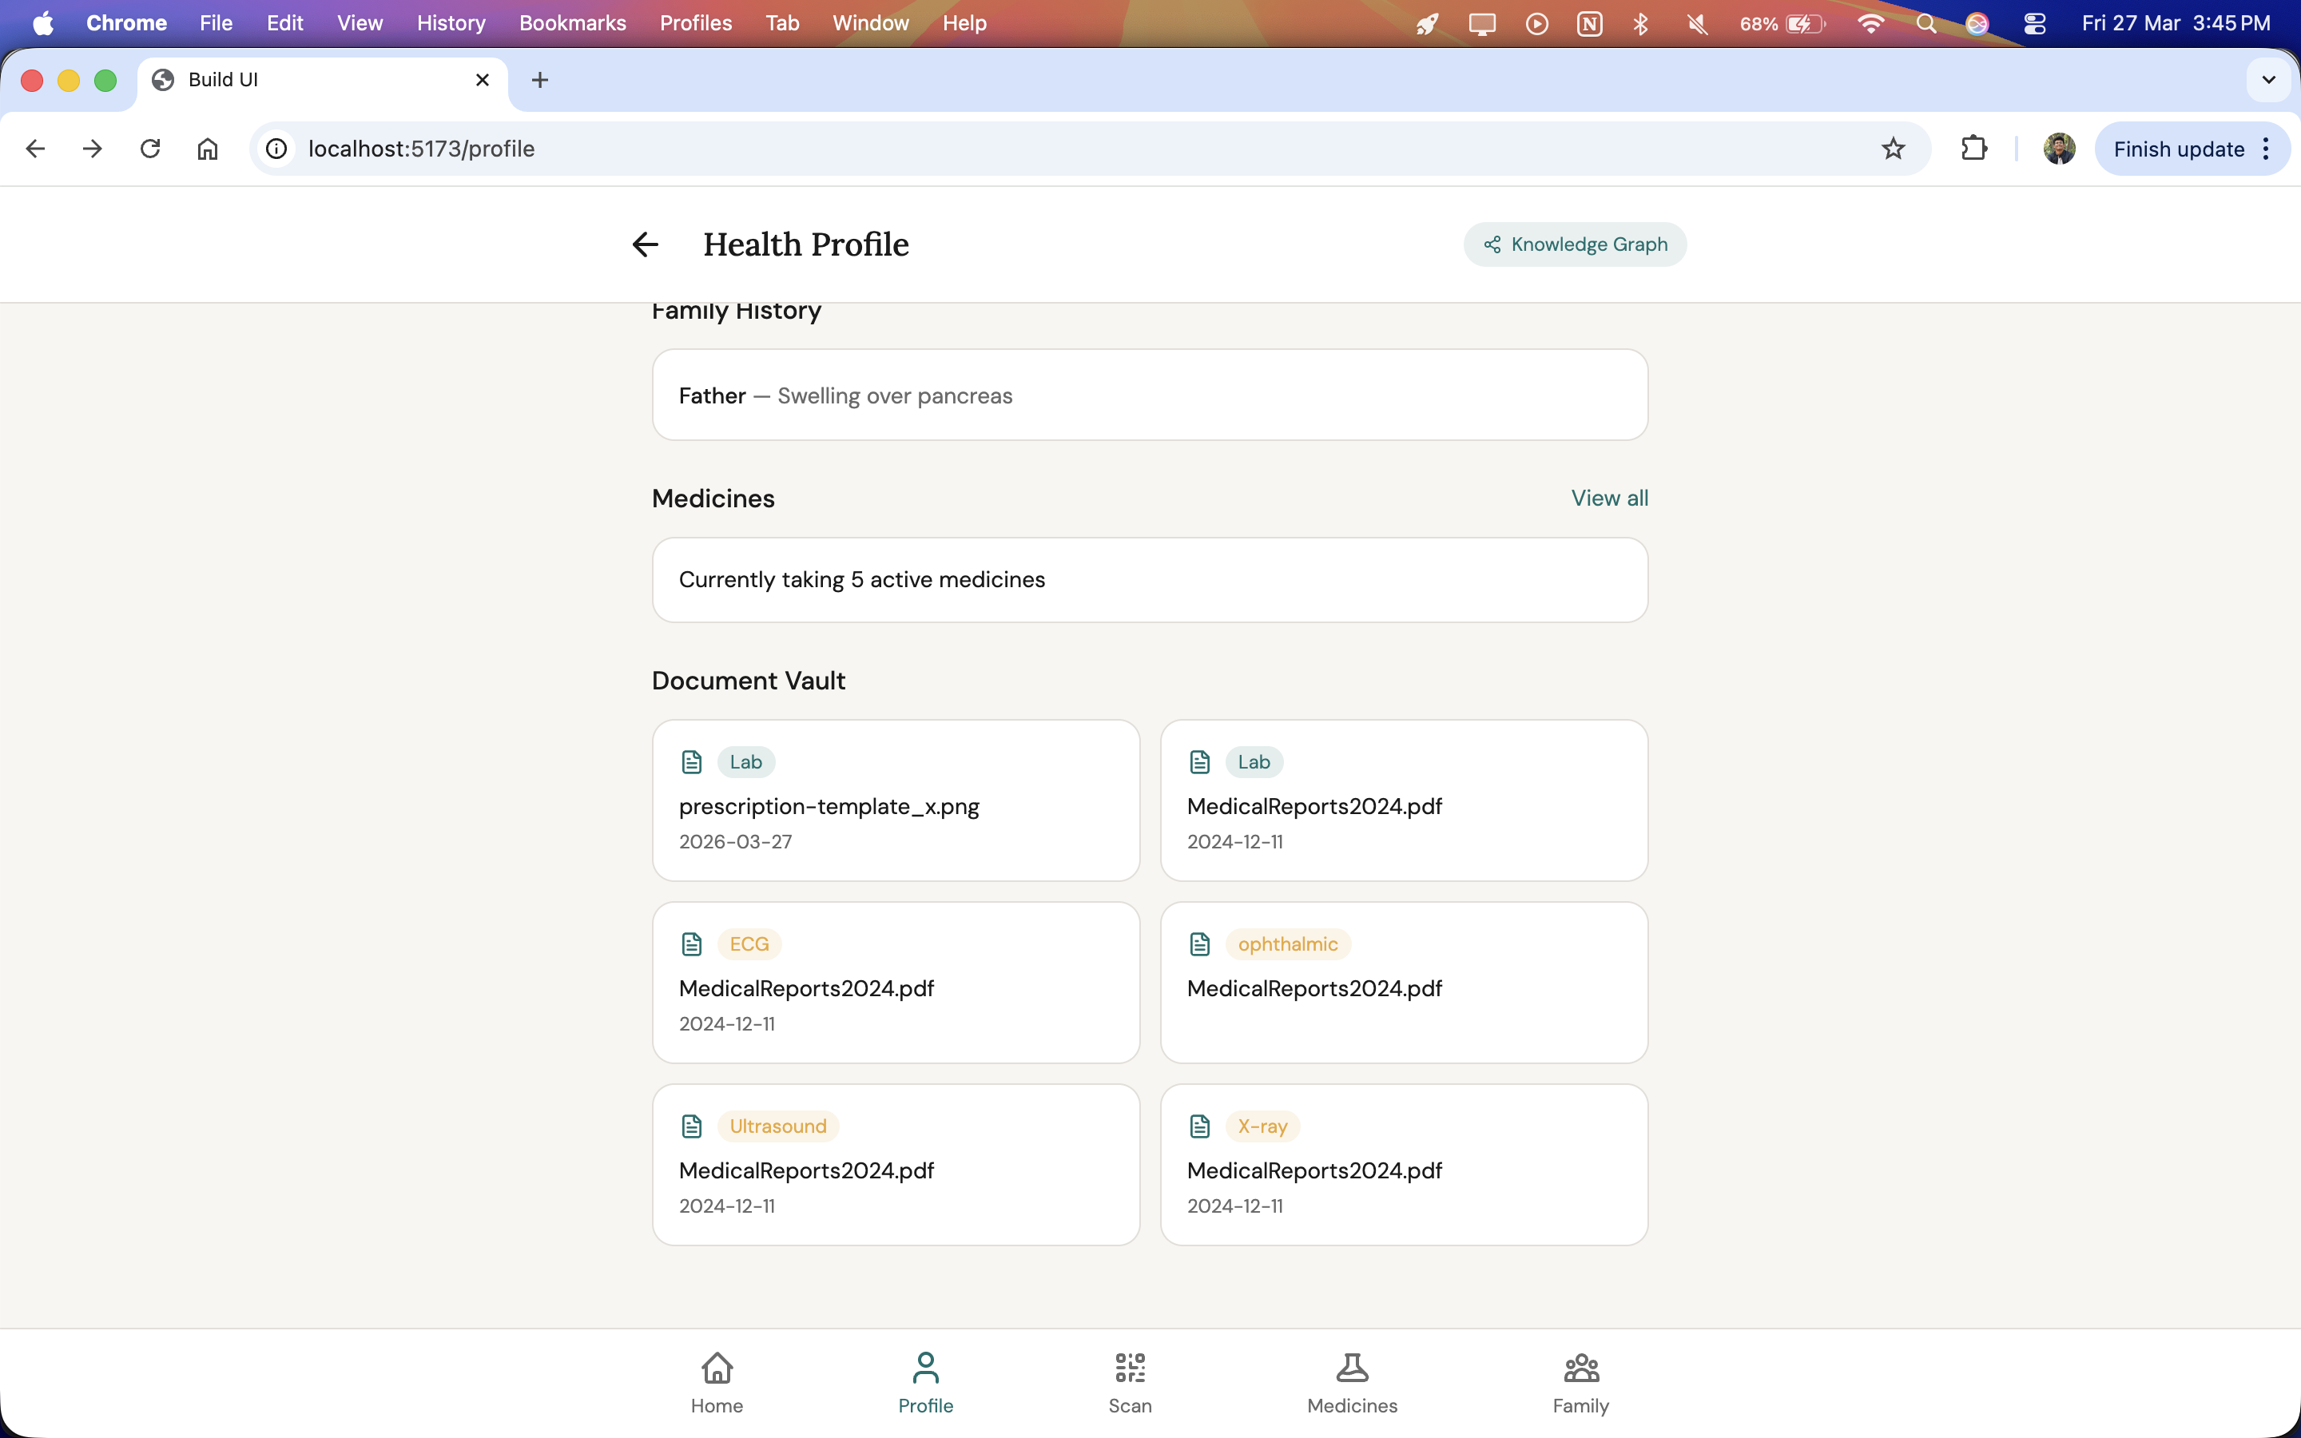Viewport: 2301px width, 1438px height.
Task: Open the Knowledge Graph view
Action: tap(1575, 244)
